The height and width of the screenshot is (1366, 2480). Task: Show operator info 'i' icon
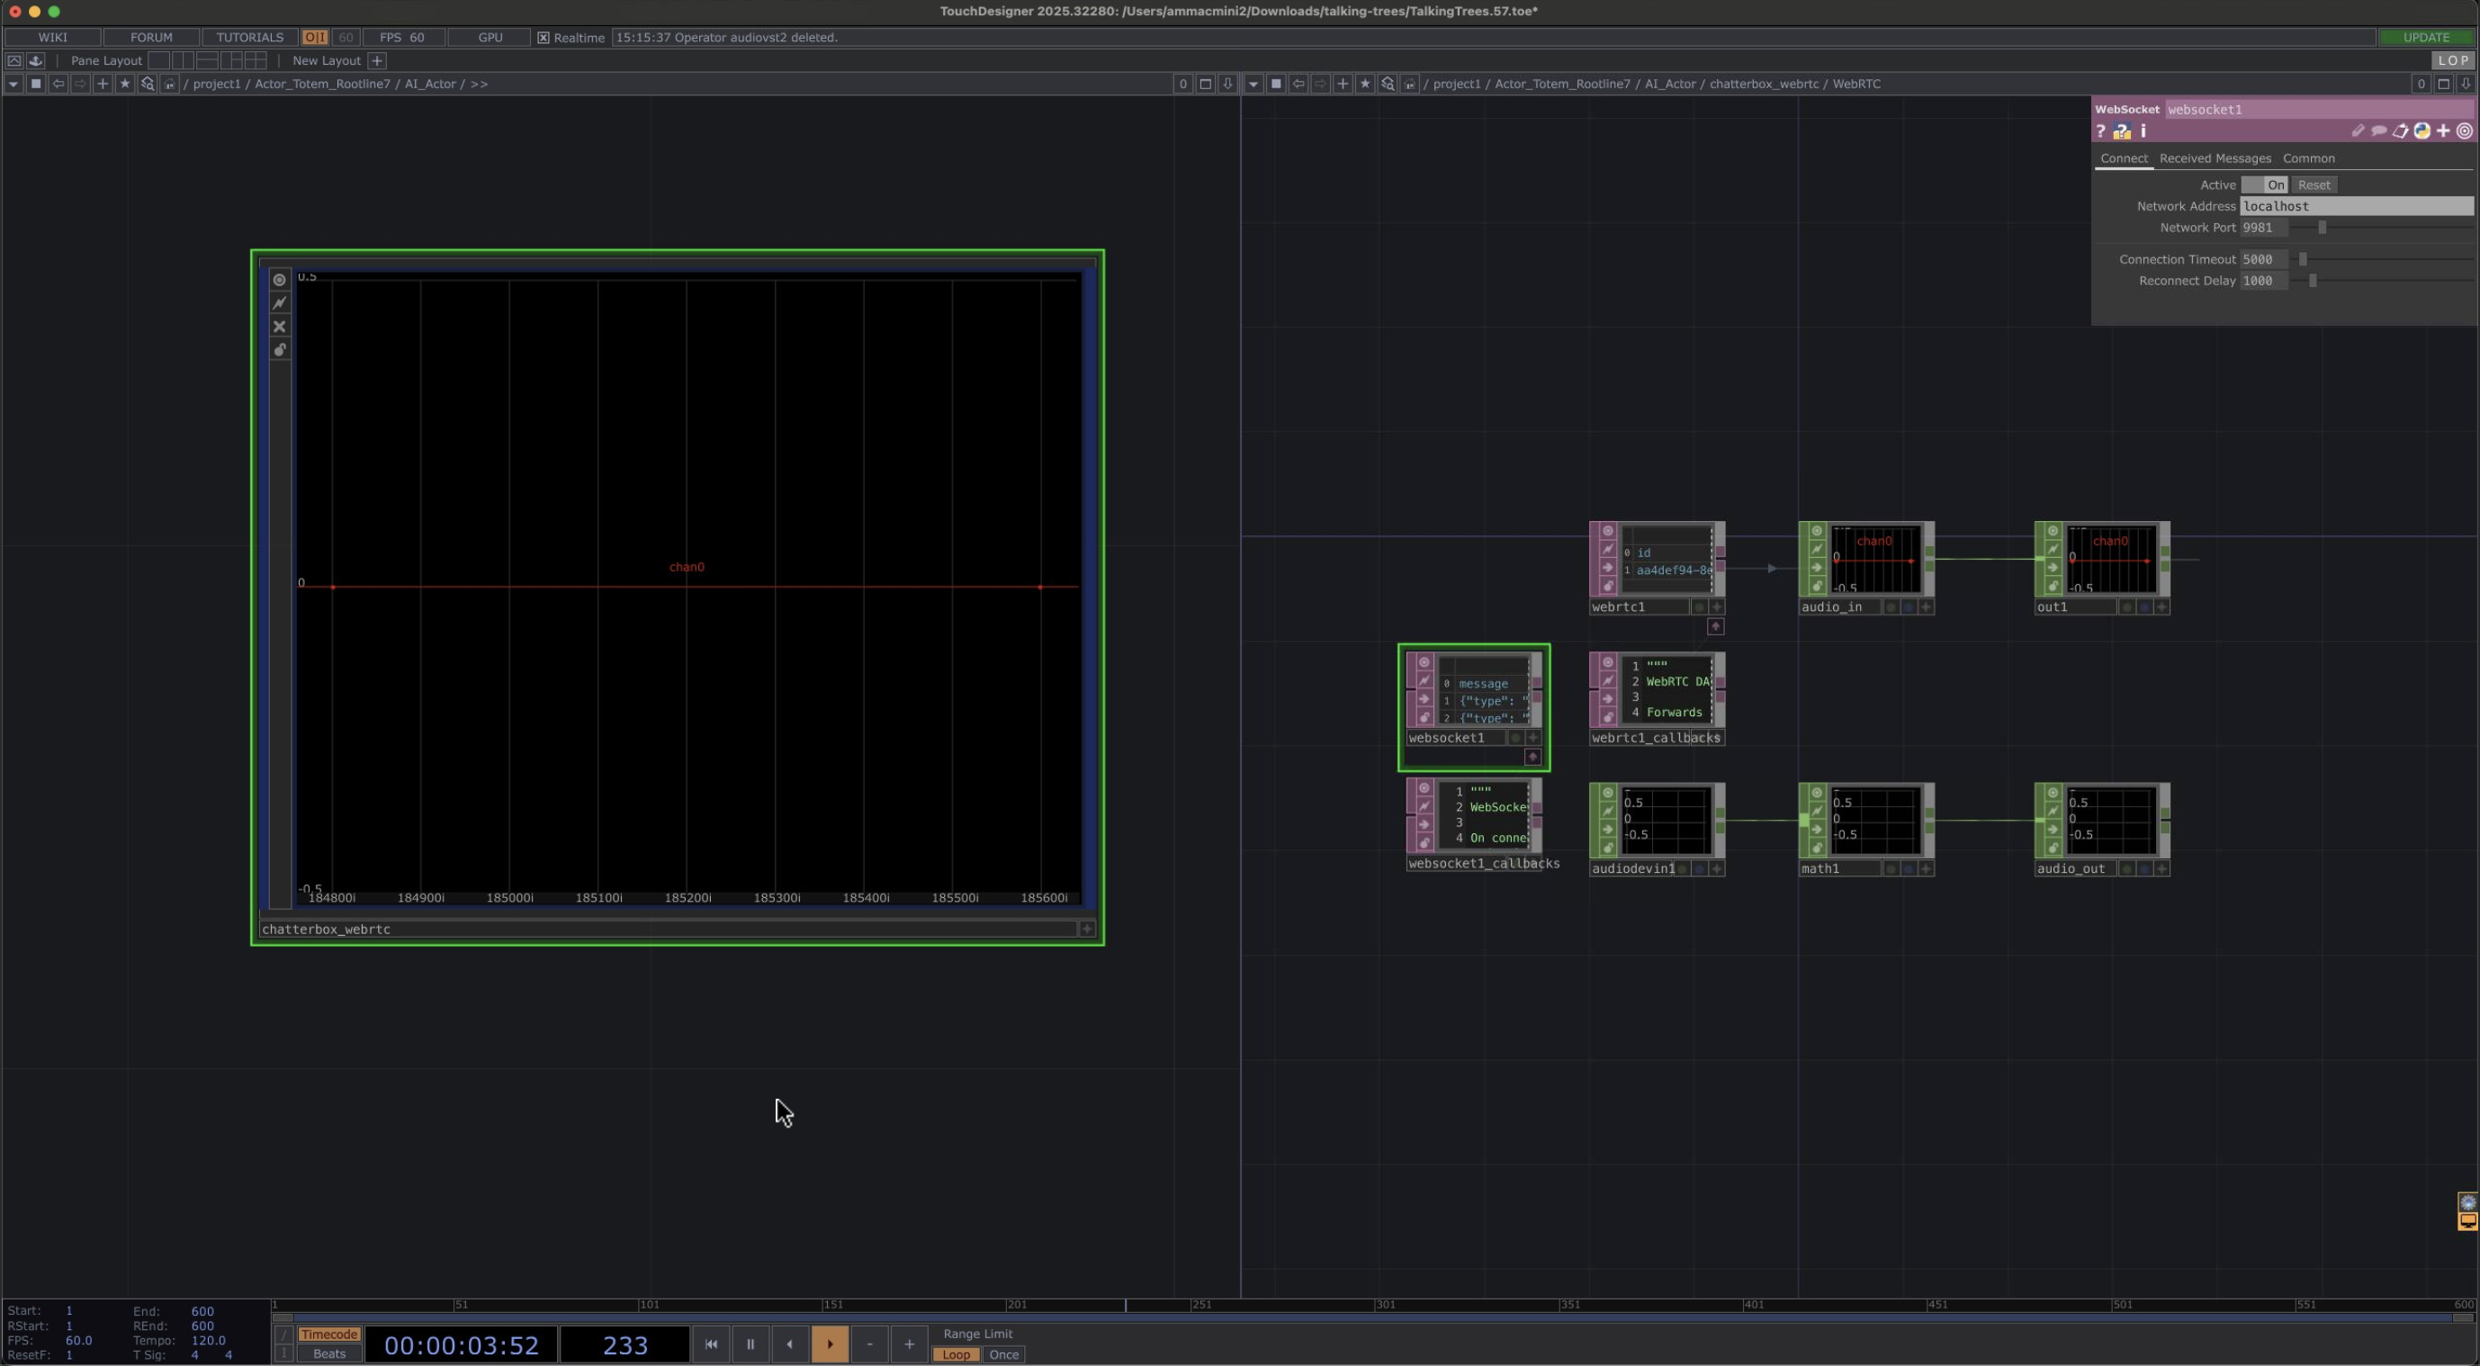(2143, 130)
